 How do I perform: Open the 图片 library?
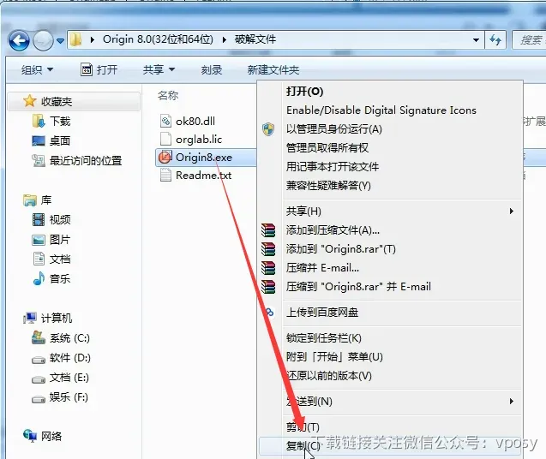point(60,240)
